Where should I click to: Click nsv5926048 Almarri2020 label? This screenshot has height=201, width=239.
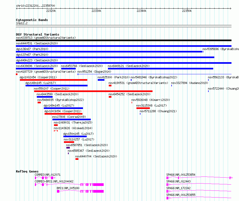pos(151,100)
